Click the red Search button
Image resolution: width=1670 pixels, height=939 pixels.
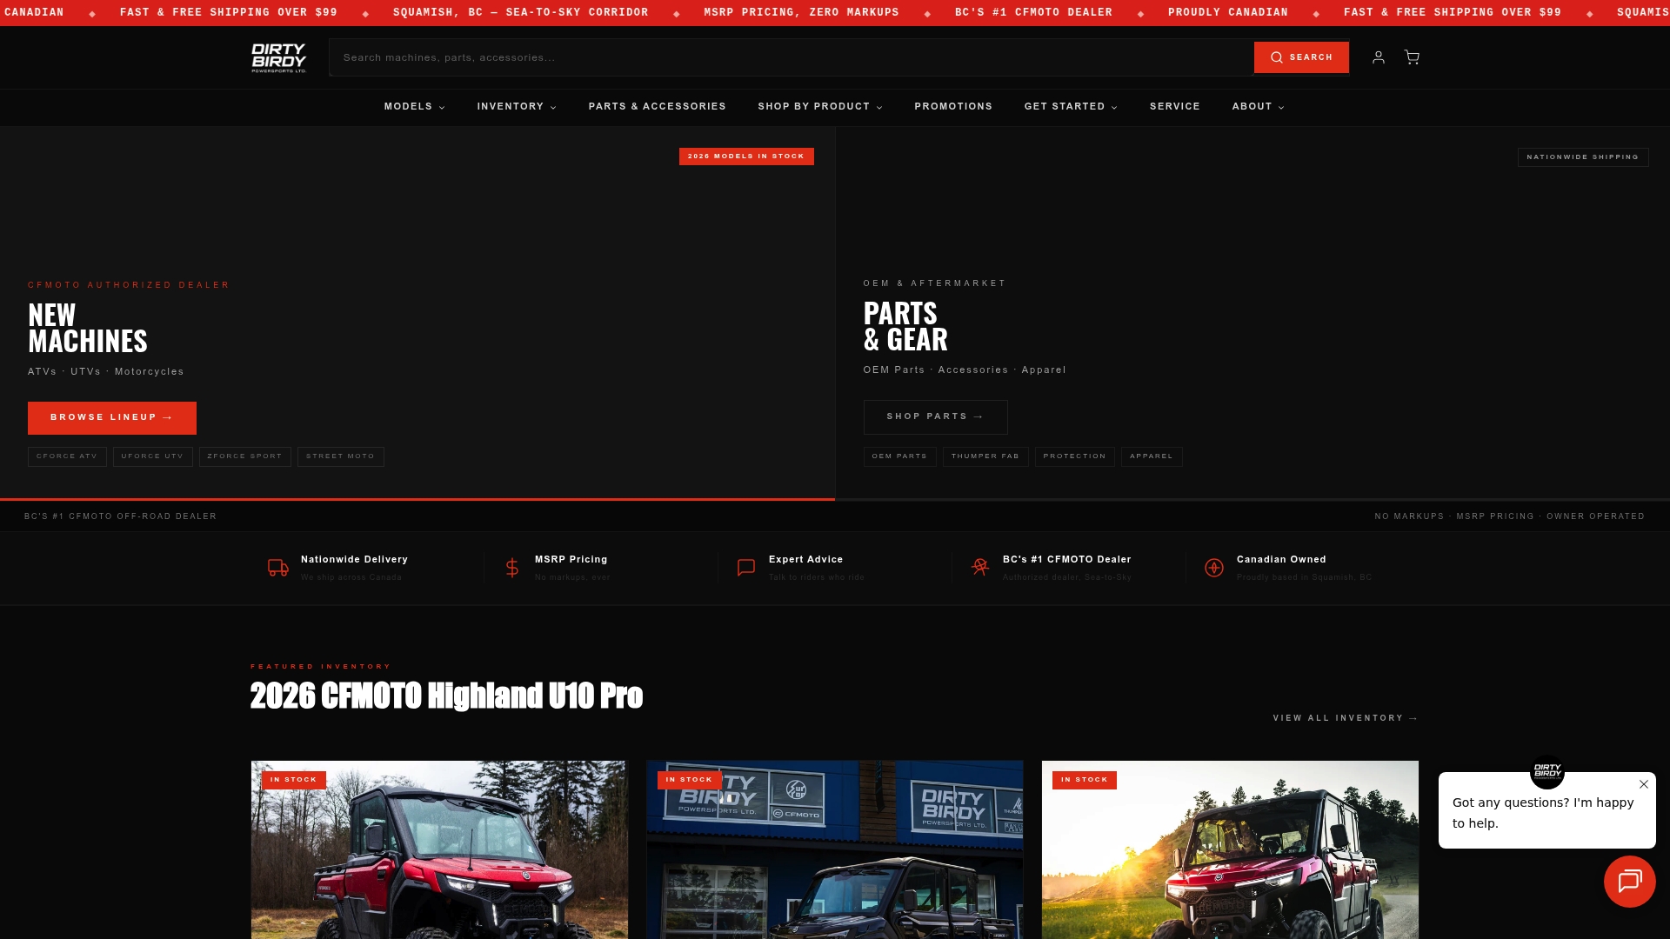[1301, 57]
